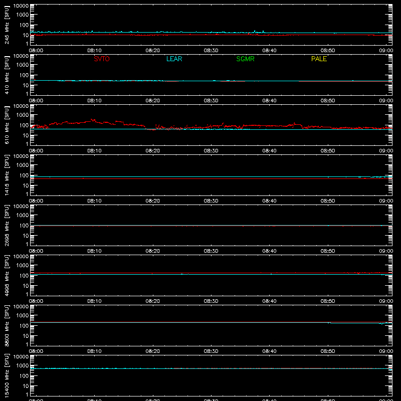This screenshot has width=401, height=401.
Task: Click 09:00 time label below 4995 MHz plot
Action: (386, 301)
